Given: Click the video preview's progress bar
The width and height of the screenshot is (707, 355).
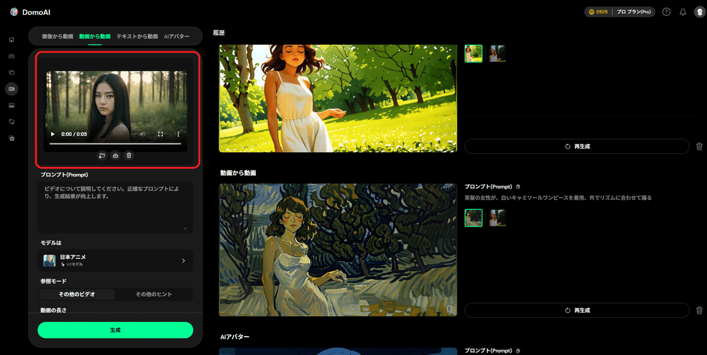Looking at the screenshot, I should click(x=115, y=143).
